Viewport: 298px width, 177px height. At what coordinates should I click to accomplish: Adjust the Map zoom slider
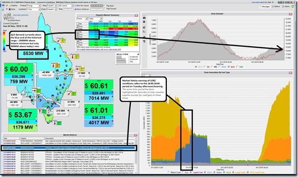click(68, 9)
